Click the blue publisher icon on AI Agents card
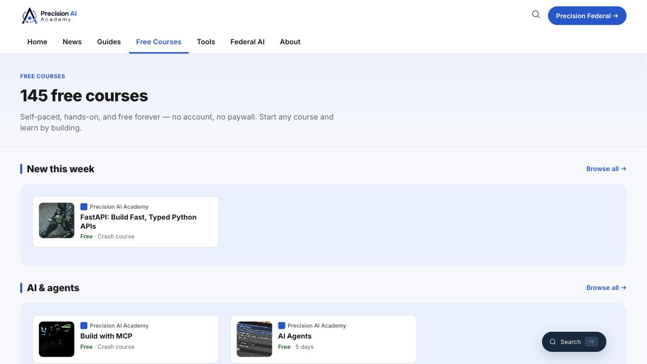Screen dimensions: 647x364 [x=281, y=326]
